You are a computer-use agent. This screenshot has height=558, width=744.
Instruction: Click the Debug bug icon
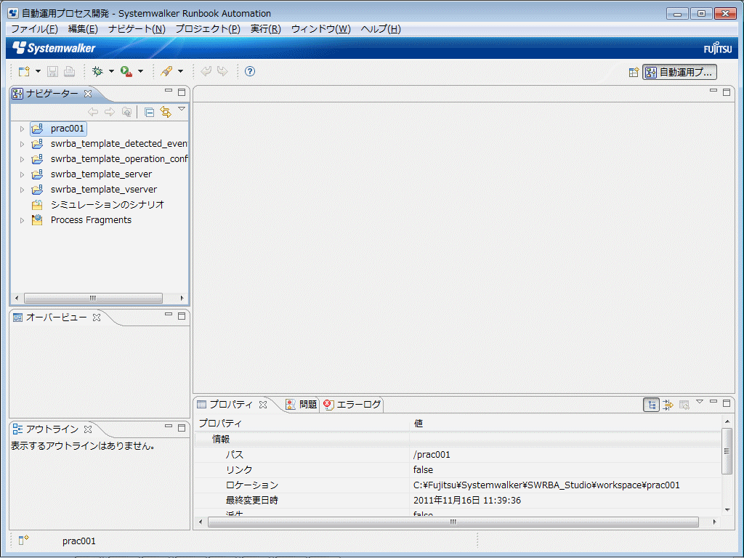[97, 72]
